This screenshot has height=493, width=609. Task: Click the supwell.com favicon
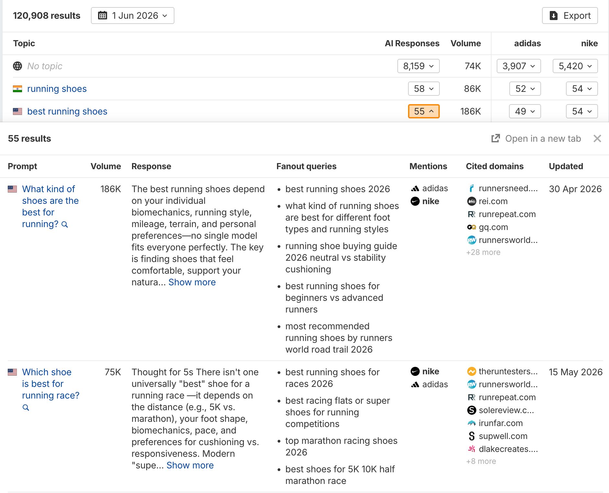coord(472,436)
